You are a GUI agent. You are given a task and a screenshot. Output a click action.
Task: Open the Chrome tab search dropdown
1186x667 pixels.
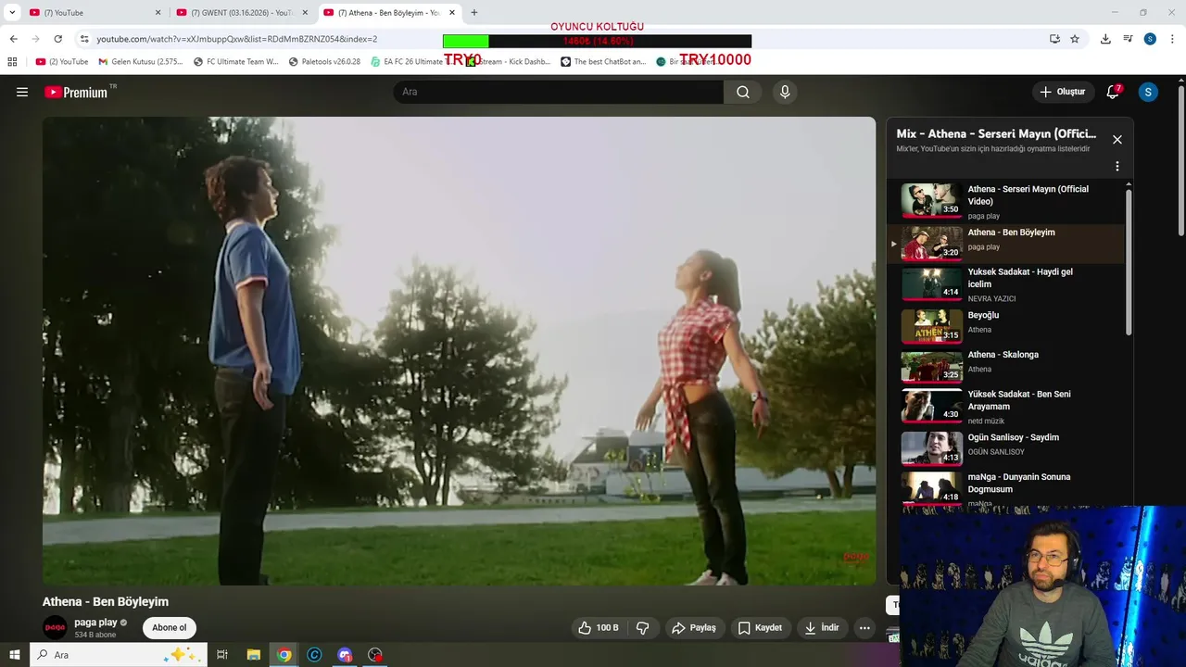(x=12, y=13)
